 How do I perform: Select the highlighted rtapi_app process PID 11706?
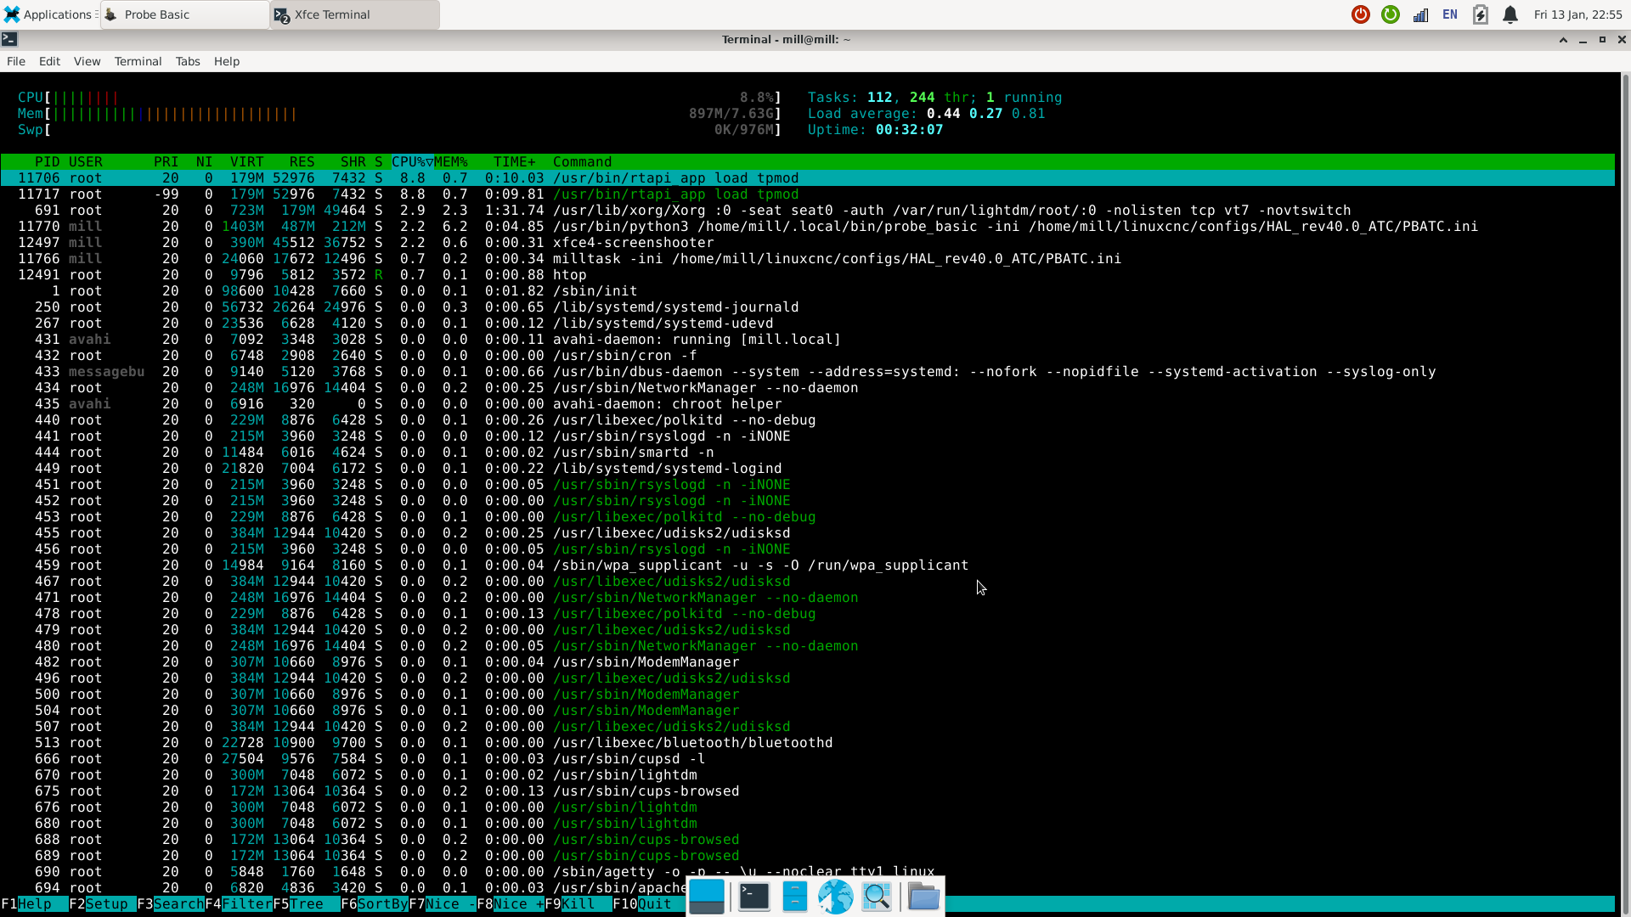coord(807,177)
